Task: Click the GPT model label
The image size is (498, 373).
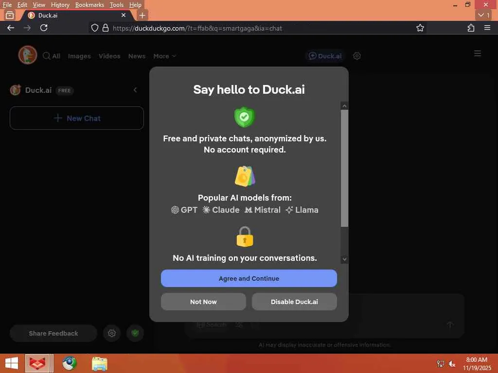Action: click(184, 210)
